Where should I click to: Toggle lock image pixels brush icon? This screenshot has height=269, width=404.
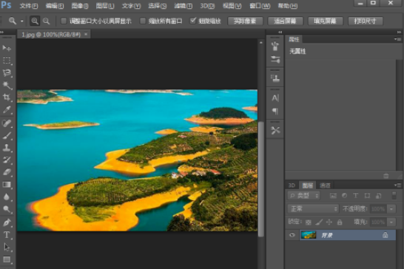tap(319, 222)
